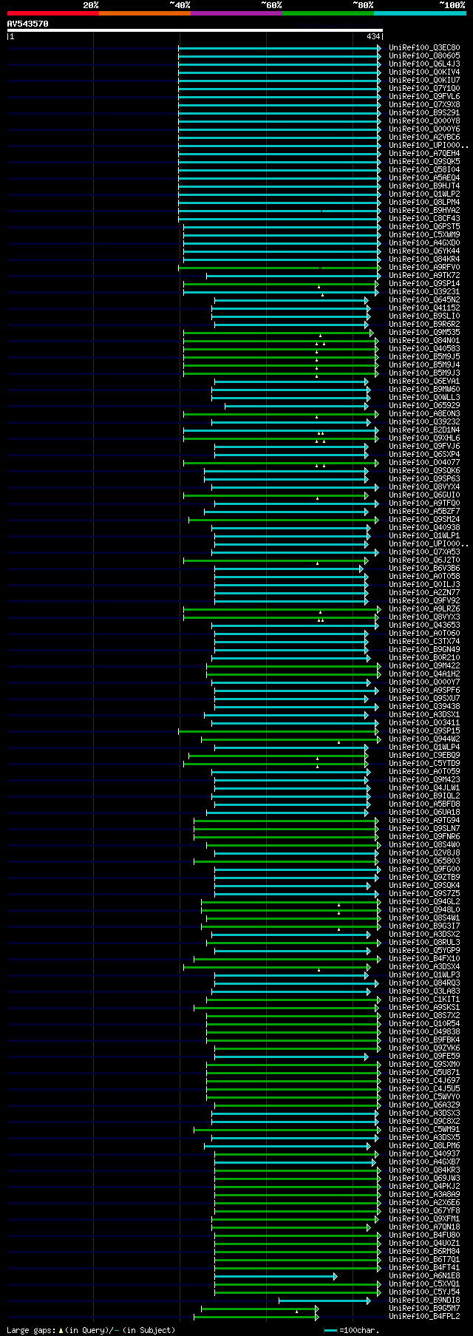Click the UniRef100_A2VBC6 hit label
The height and width of the screenshot is (1336, 473).
424,138
